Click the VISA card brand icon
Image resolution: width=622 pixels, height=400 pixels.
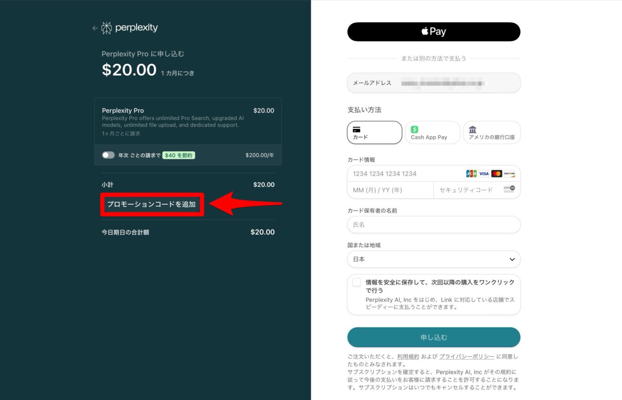(484, 173)
